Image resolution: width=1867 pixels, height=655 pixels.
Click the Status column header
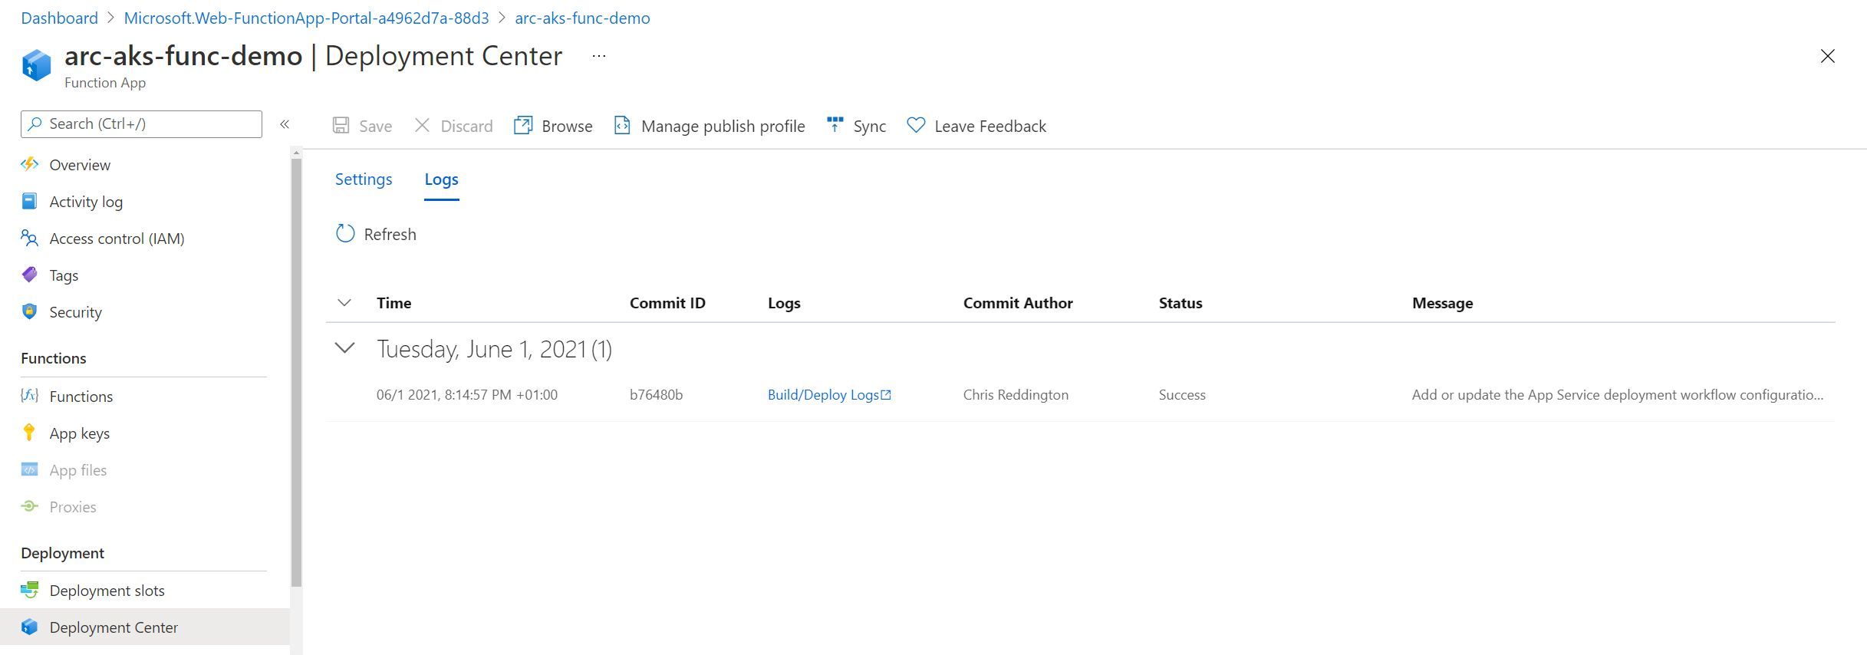point(1180,303)
